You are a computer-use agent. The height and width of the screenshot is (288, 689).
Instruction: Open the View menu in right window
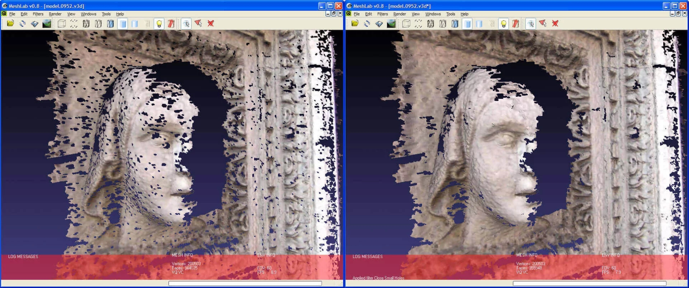click(x=416, y=14)
